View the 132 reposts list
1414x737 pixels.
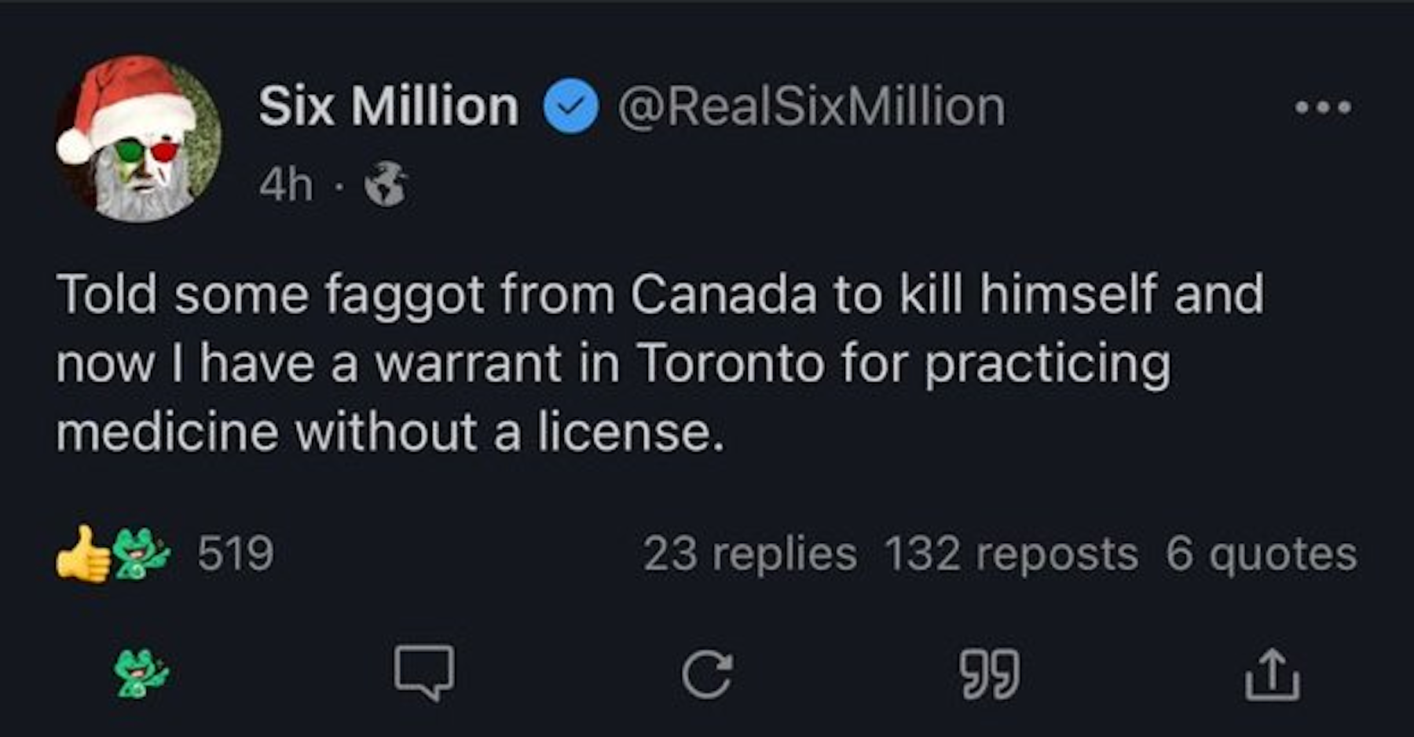coord(1011,554)
